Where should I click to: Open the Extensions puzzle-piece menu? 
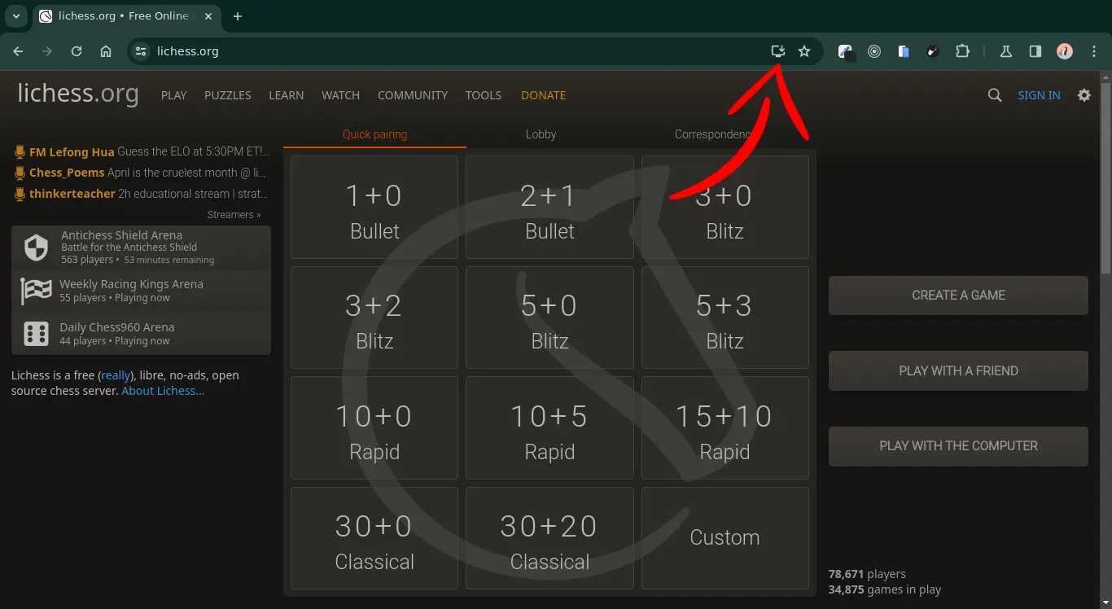coord(962,51)
